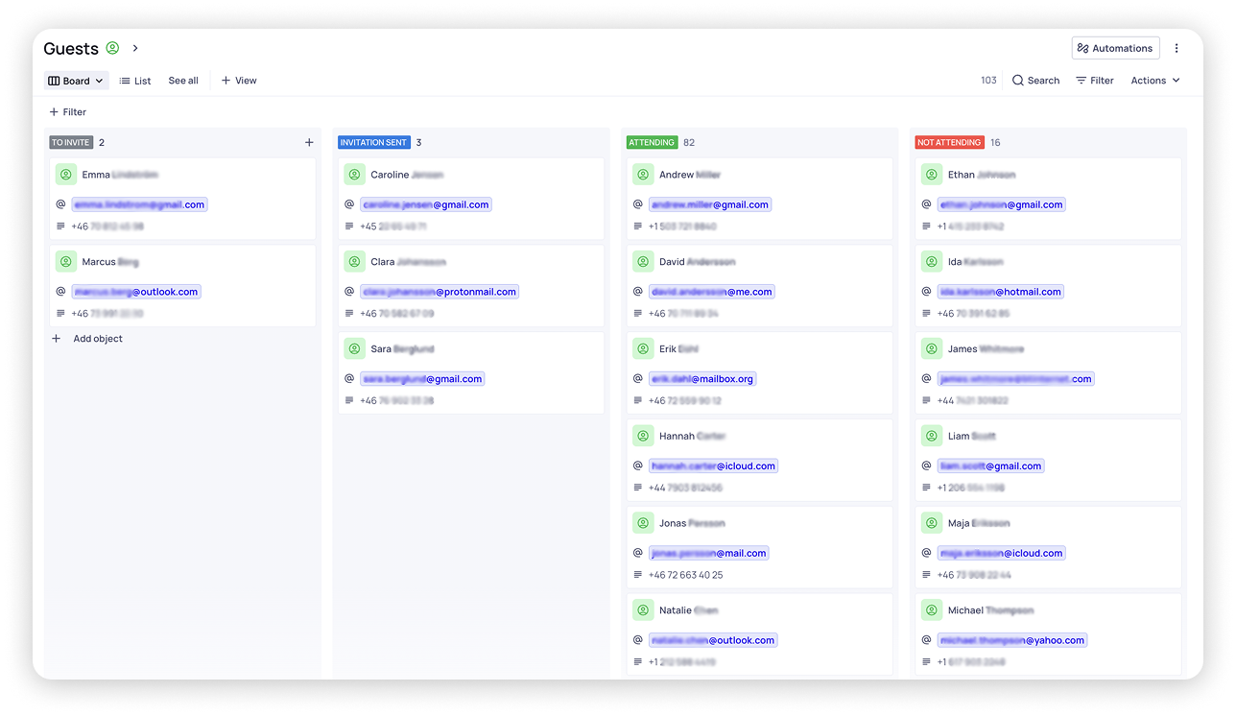
Task: Add a filter below view tabs
Action: pyautogui.click(x=67, y=112)
